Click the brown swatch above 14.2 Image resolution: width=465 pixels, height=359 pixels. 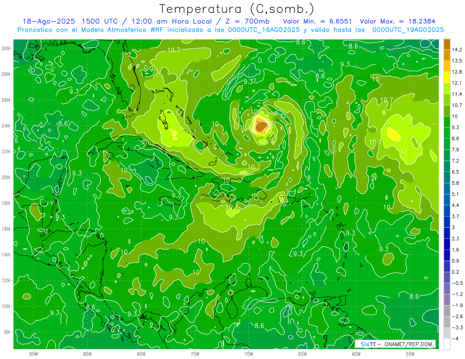[447, 44]
